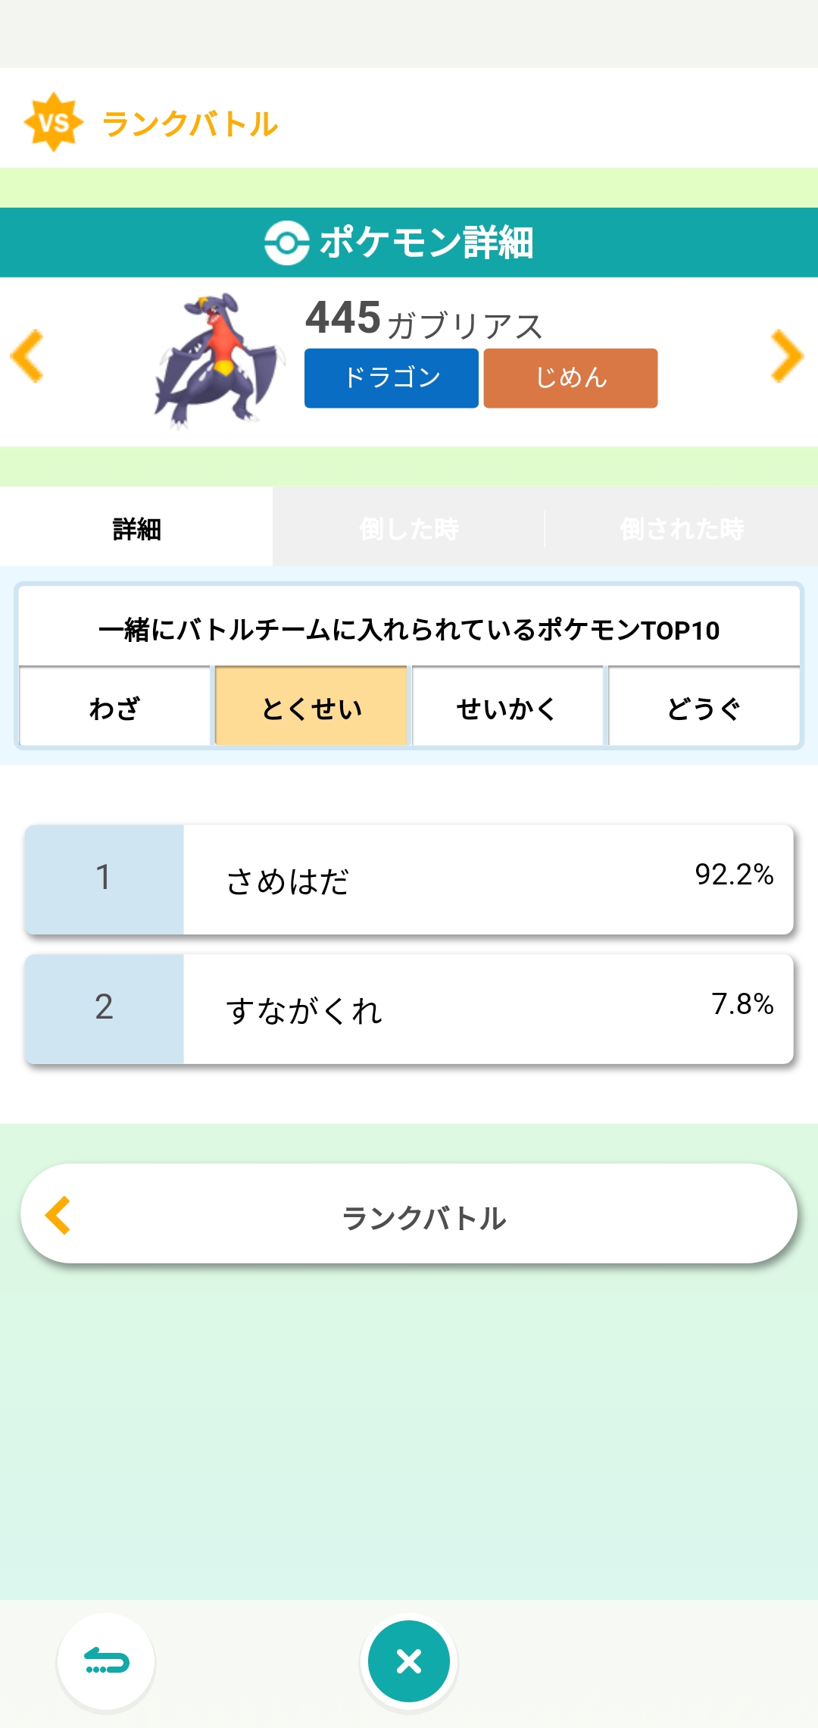Switch to the 詳細 tab
Viewport: 818px width, 1728px height.
136,528
